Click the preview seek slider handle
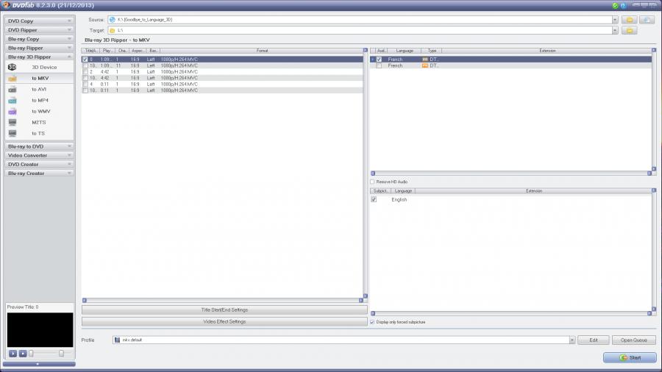Viewport: 662px width, 372px height. (x=31, y=354)
